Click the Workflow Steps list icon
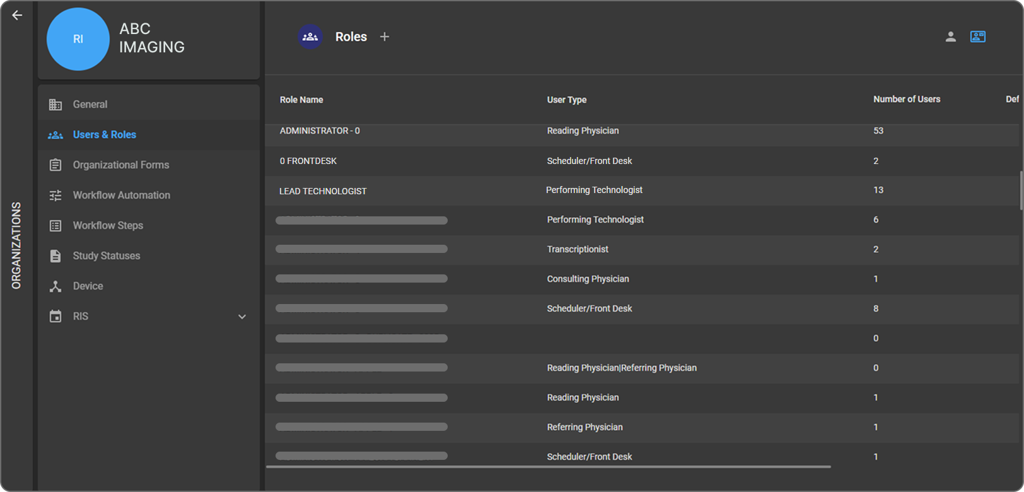Image resolution: width=1024 pixels, height=492 pixels. (x=55, y=226)
